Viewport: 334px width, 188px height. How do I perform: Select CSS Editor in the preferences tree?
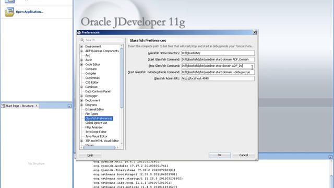click(x=92, y=83)
